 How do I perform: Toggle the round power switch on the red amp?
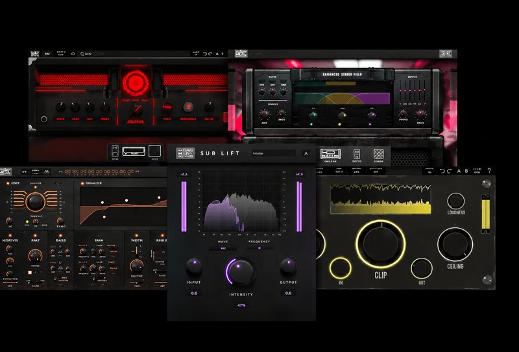[x=43, y=119]
